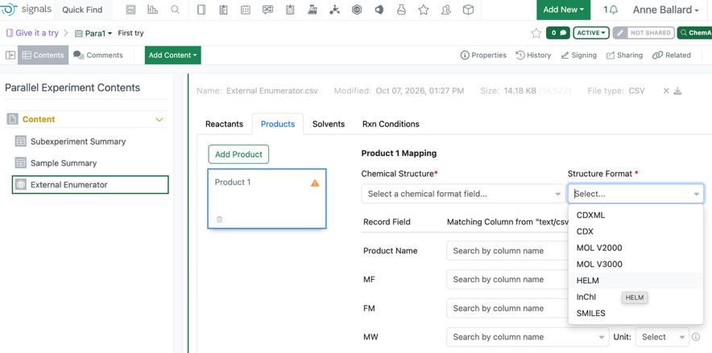Open the hexagon target icon in toolbar
712x353 pixels.
point(357,10)
